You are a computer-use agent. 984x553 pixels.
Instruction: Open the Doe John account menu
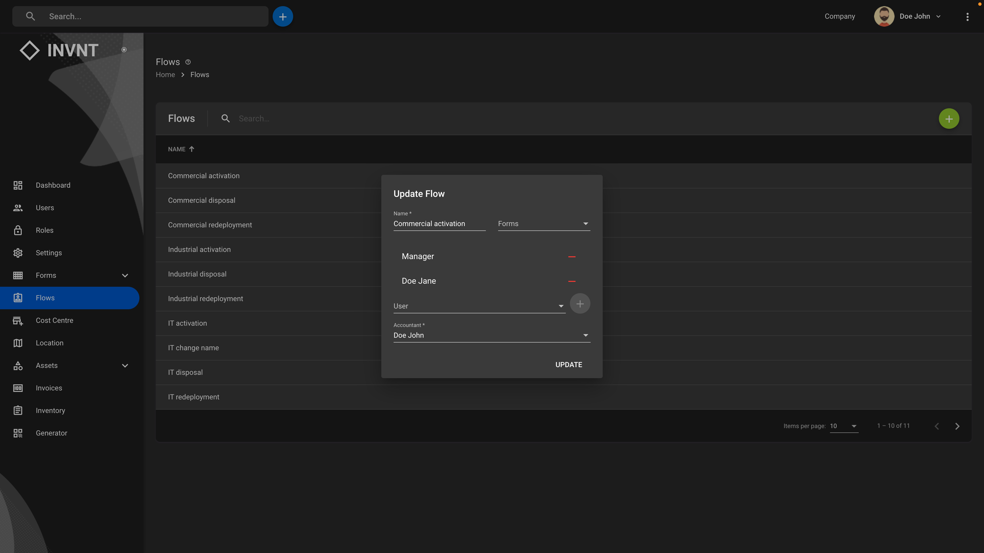pos(915,16)
